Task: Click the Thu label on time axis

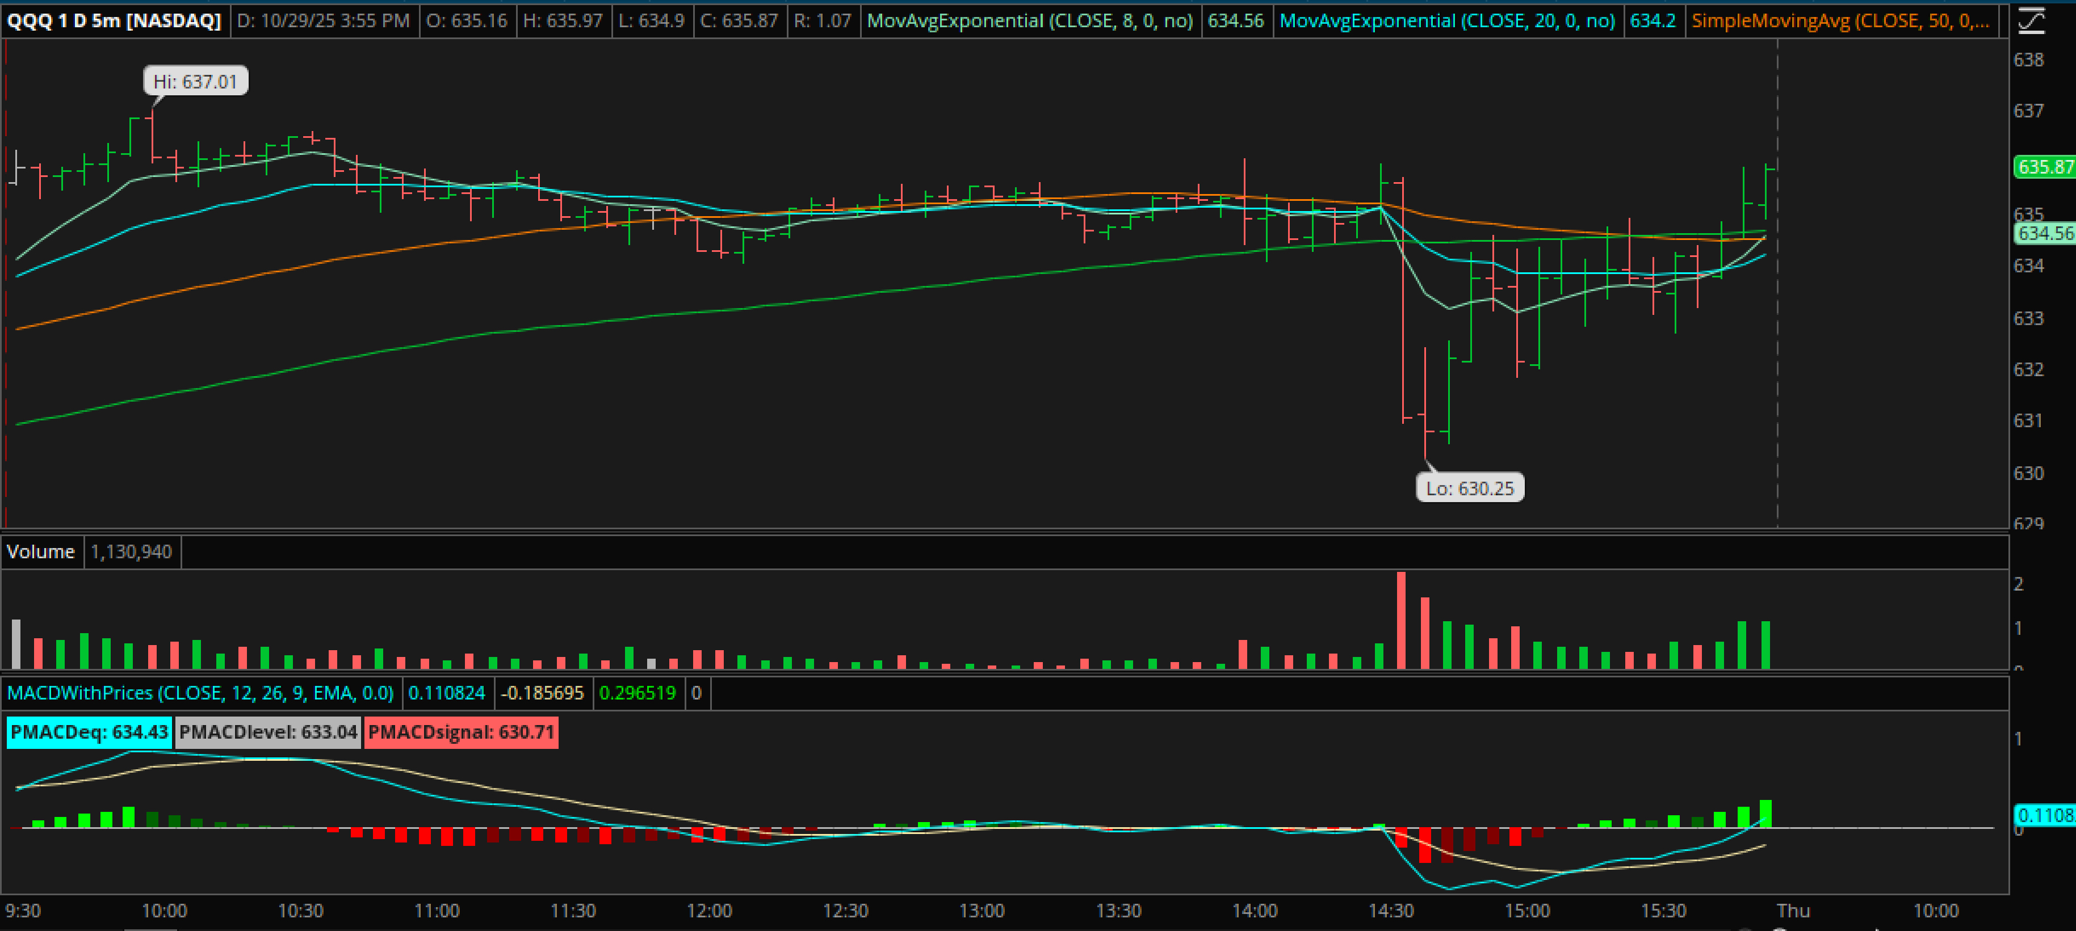Action: 1793,911
